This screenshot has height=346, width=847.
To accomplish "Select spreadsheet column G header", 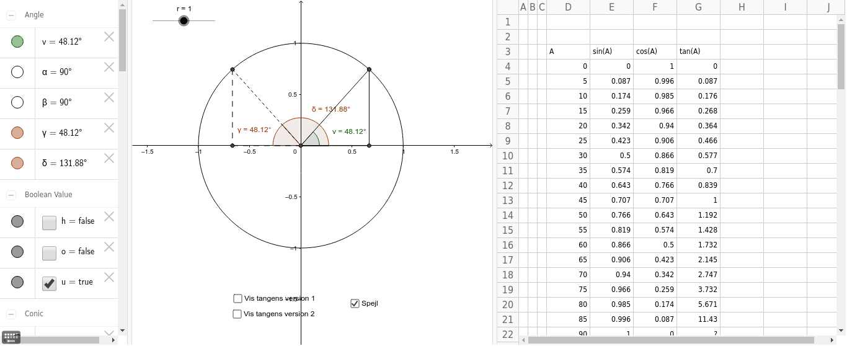I will click(x=698, y=7).
